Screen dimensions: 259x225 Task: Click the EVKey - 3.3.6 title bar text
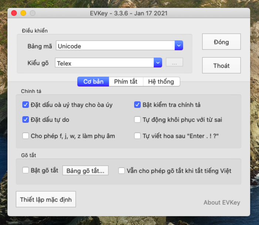(x=129, y=13)
